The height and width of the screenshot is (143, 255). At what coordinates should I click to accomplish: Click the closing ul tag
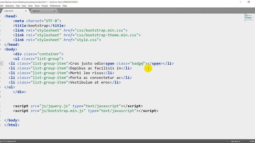click(10, 87)
